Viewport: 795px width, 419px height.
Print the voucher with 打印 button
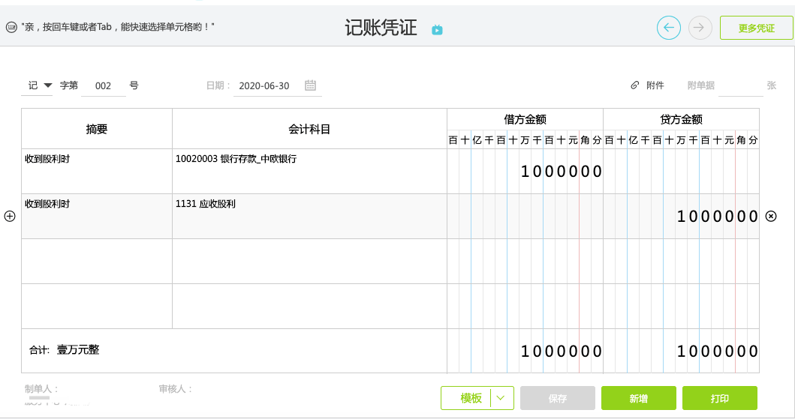(x=720, y=398)
